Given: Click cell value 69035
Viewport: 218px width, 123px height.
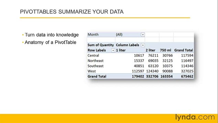Looking at the screenshot, I should [x=153, y=61].
